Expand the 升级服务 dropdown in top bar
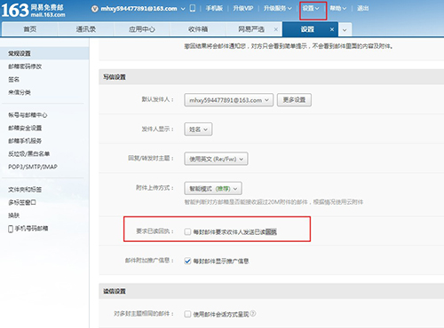Screen dimensions: 444x328 278,8
